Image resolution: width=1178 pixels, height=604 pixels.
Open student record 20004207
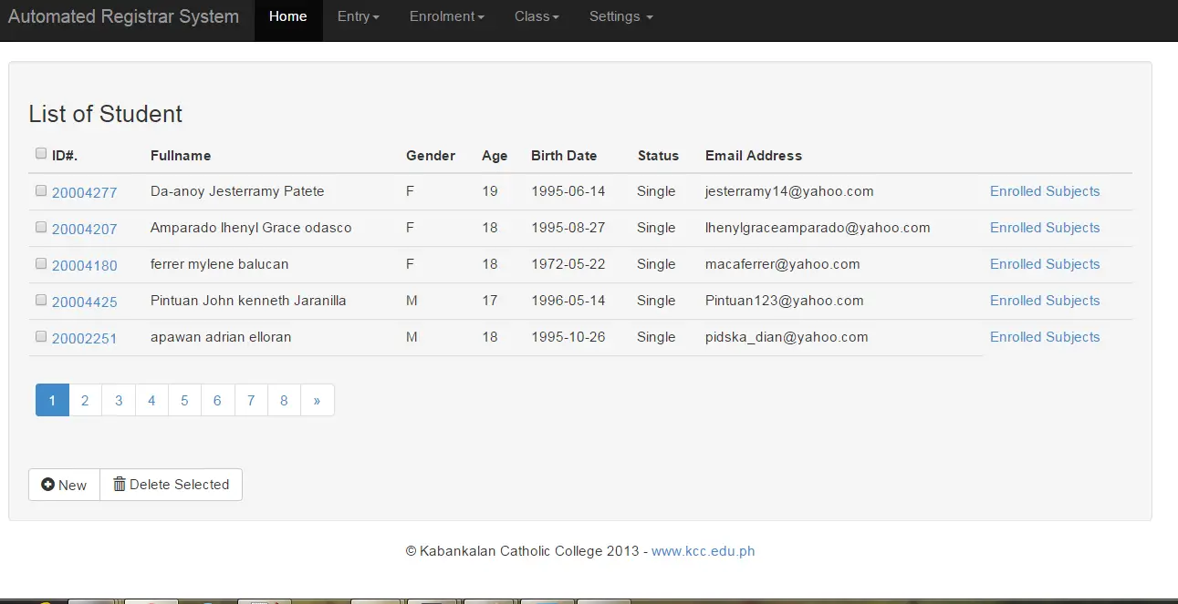[84, 227]
